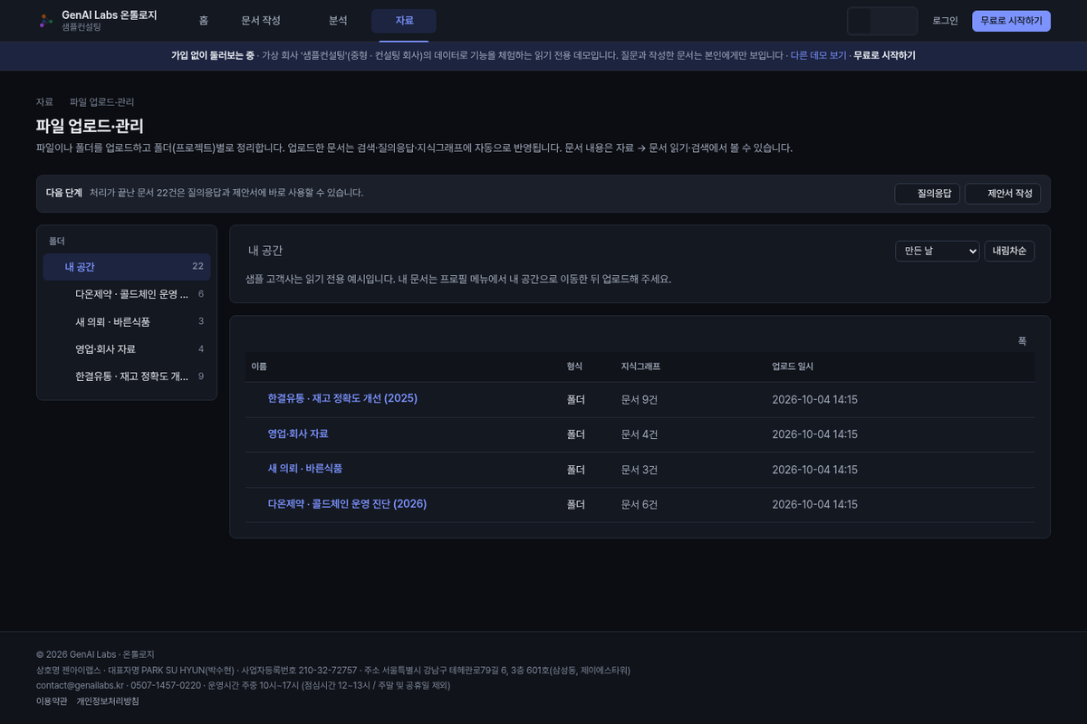Select the 자료 tab in the top navigation
The height and width of the screenshot is (724, 1087).
pos(404,21)
